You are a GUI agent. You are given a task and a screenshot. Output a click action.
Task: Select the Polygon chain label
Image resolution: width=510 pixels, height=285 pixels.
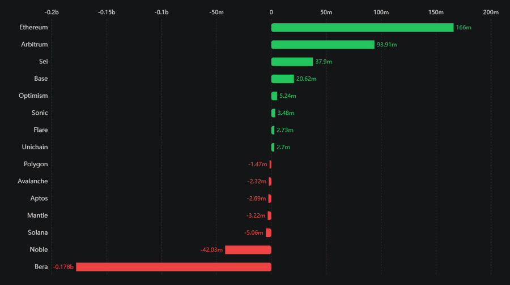click(36, 165)
